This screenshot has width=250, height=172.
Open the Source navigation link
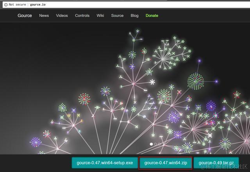coord(117,16)
